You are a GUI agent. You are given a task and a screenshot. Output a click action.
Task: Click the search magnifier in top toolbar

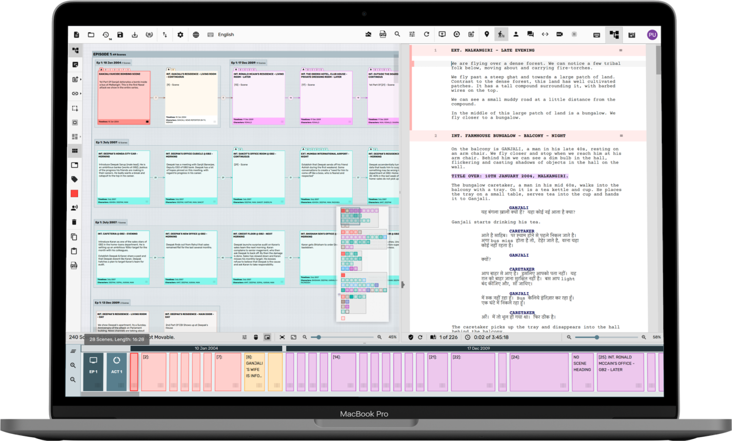pyautogui.click(x=397, y=34)
